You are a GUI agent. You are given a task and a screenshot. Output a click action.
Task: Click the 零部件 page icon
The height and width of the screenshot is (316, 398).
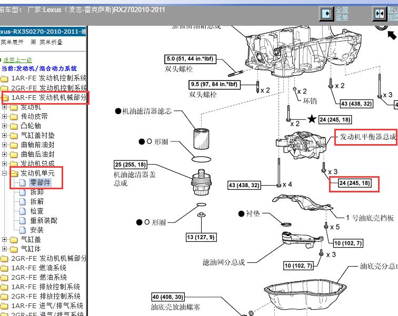pyautogui.click(x=23, y=182)
